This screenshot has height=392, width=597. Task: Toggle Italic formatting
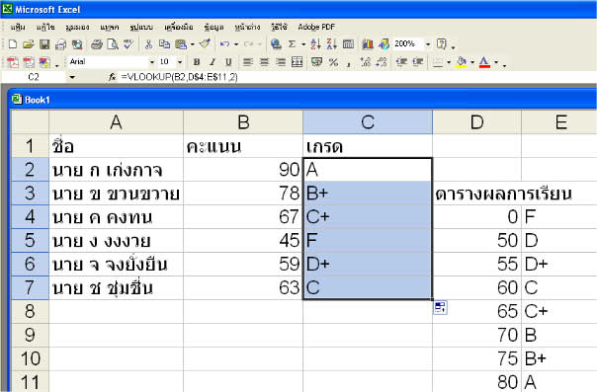[x=213, y=62]
